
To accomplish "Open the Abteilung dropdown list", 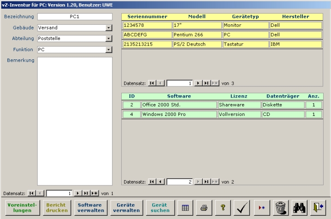I will click(109, 39).
